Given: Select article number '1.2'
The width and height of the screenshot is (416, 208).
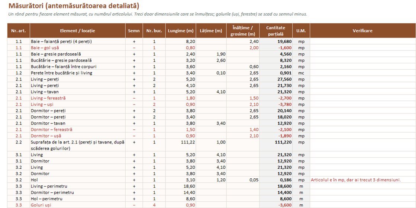Looking at the screenshot, I should coord(19,73).
